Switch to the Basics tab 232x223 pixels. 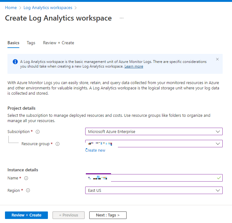(x=13, y=43)
